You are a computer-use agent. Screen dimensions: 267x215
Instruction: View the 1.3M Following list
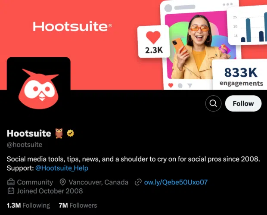28,205
